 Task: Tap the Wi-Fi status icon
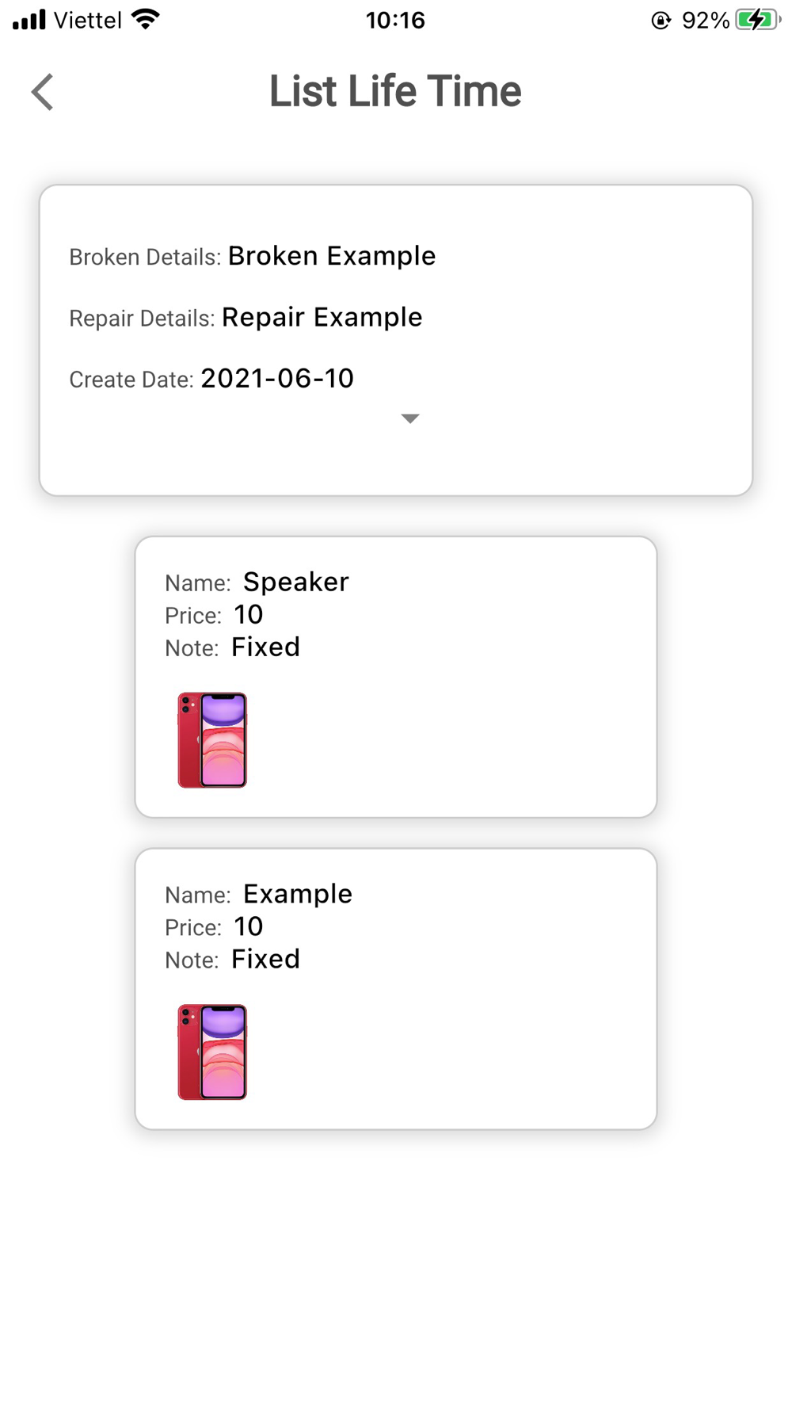click(146, 19)
